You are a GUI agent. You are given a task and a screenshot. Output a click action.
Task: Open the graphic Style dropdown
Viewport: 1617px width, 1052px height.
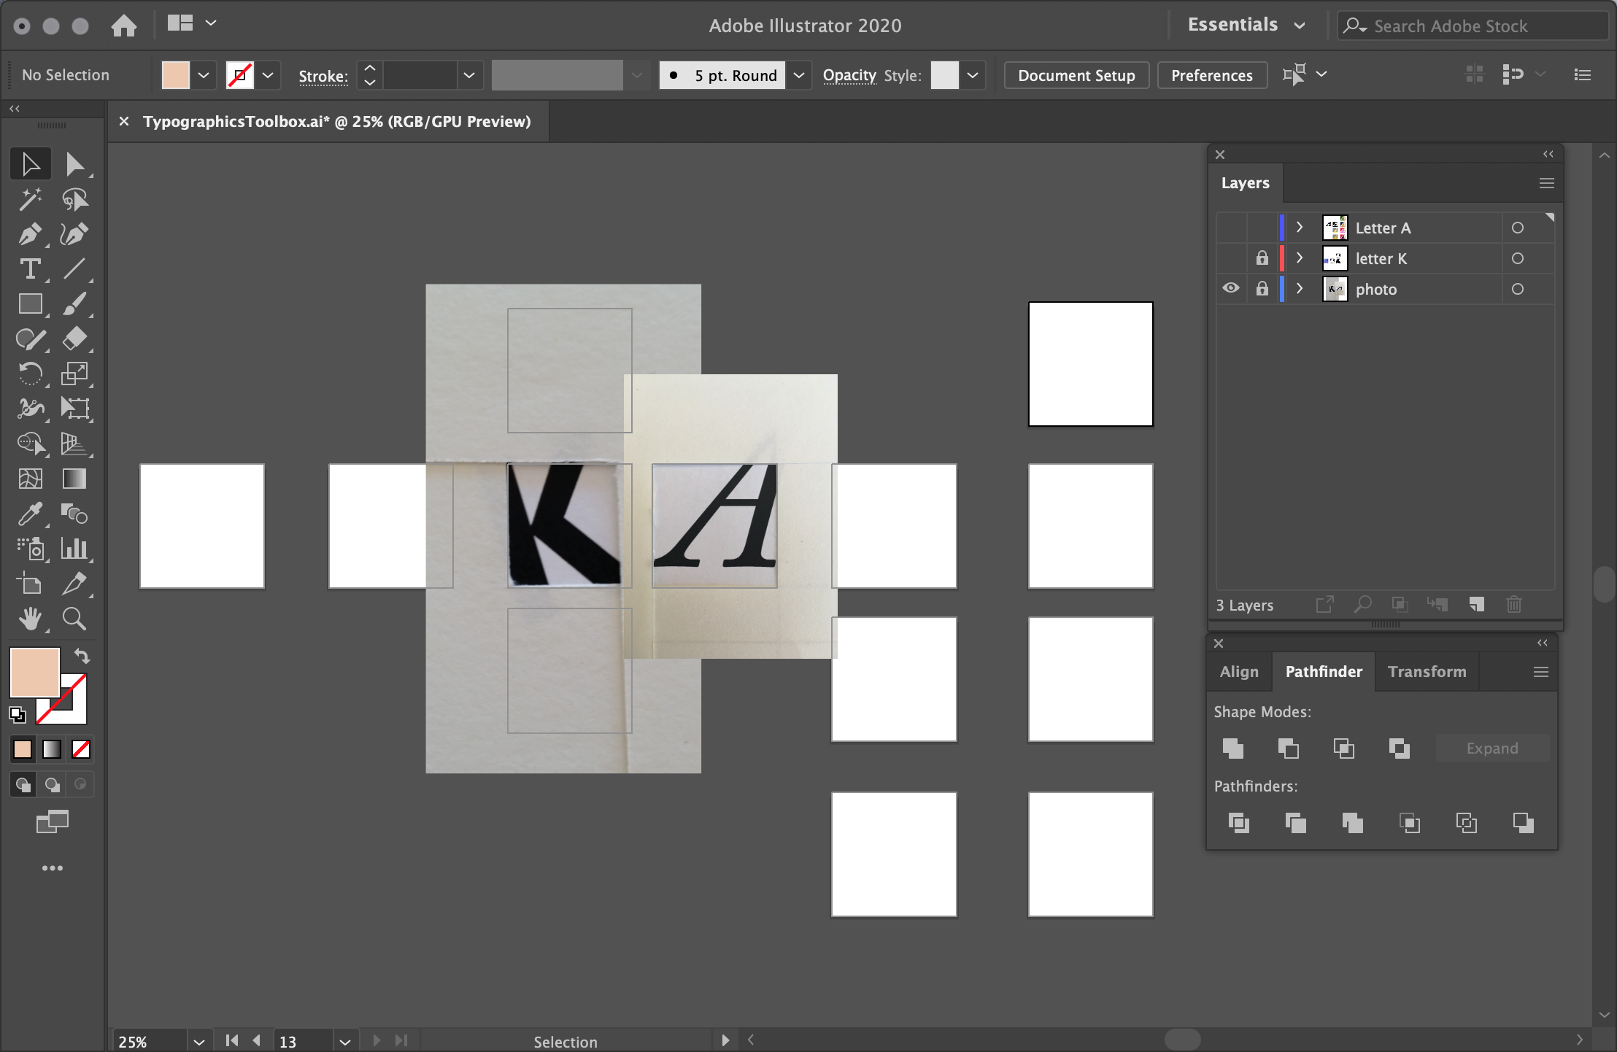click(973, 75)
